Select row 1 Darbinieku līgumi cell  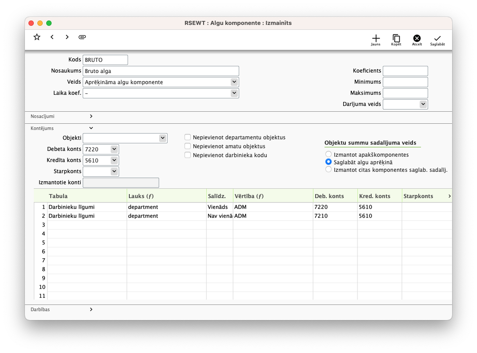(x=87, y=207)
